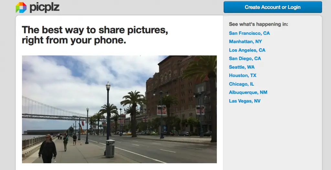Click the picplz wordmark text

pos(44,7)
